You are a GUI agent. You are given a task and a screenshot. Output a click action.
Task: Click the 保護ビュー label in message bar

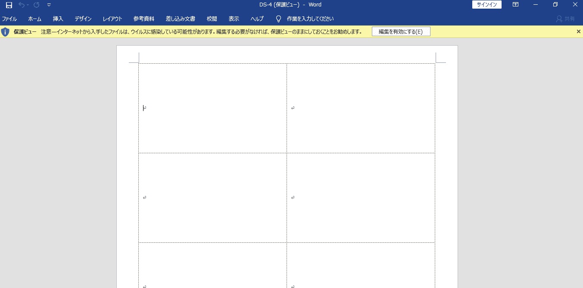pos(25,32)
